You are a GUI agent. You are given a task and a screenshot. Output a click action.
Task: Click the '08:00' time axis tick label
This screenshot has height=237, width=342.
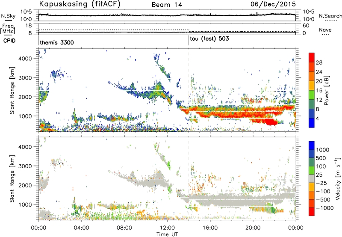pyautogui.click(x=124, y=228)
